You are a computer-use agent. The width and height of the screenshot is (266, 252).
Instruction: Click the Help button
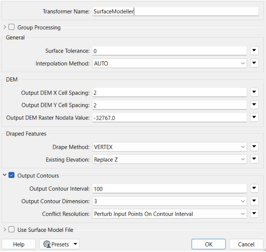click(x=19, y=244)
